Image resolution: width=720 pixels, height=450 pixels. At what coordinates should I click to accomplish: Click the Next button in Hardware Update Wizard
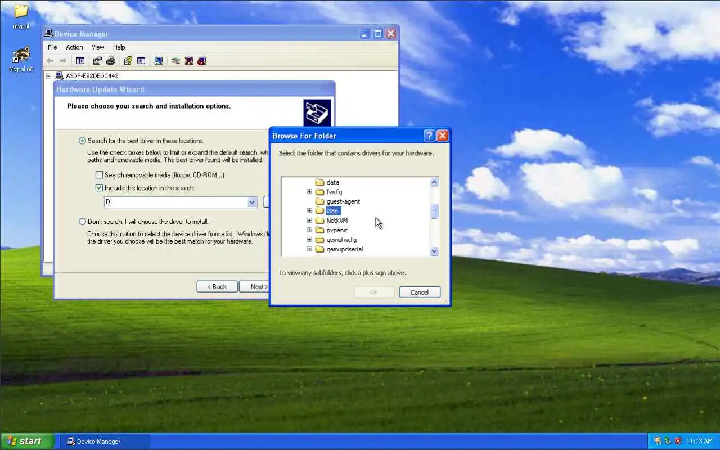(x=254, y=287)
